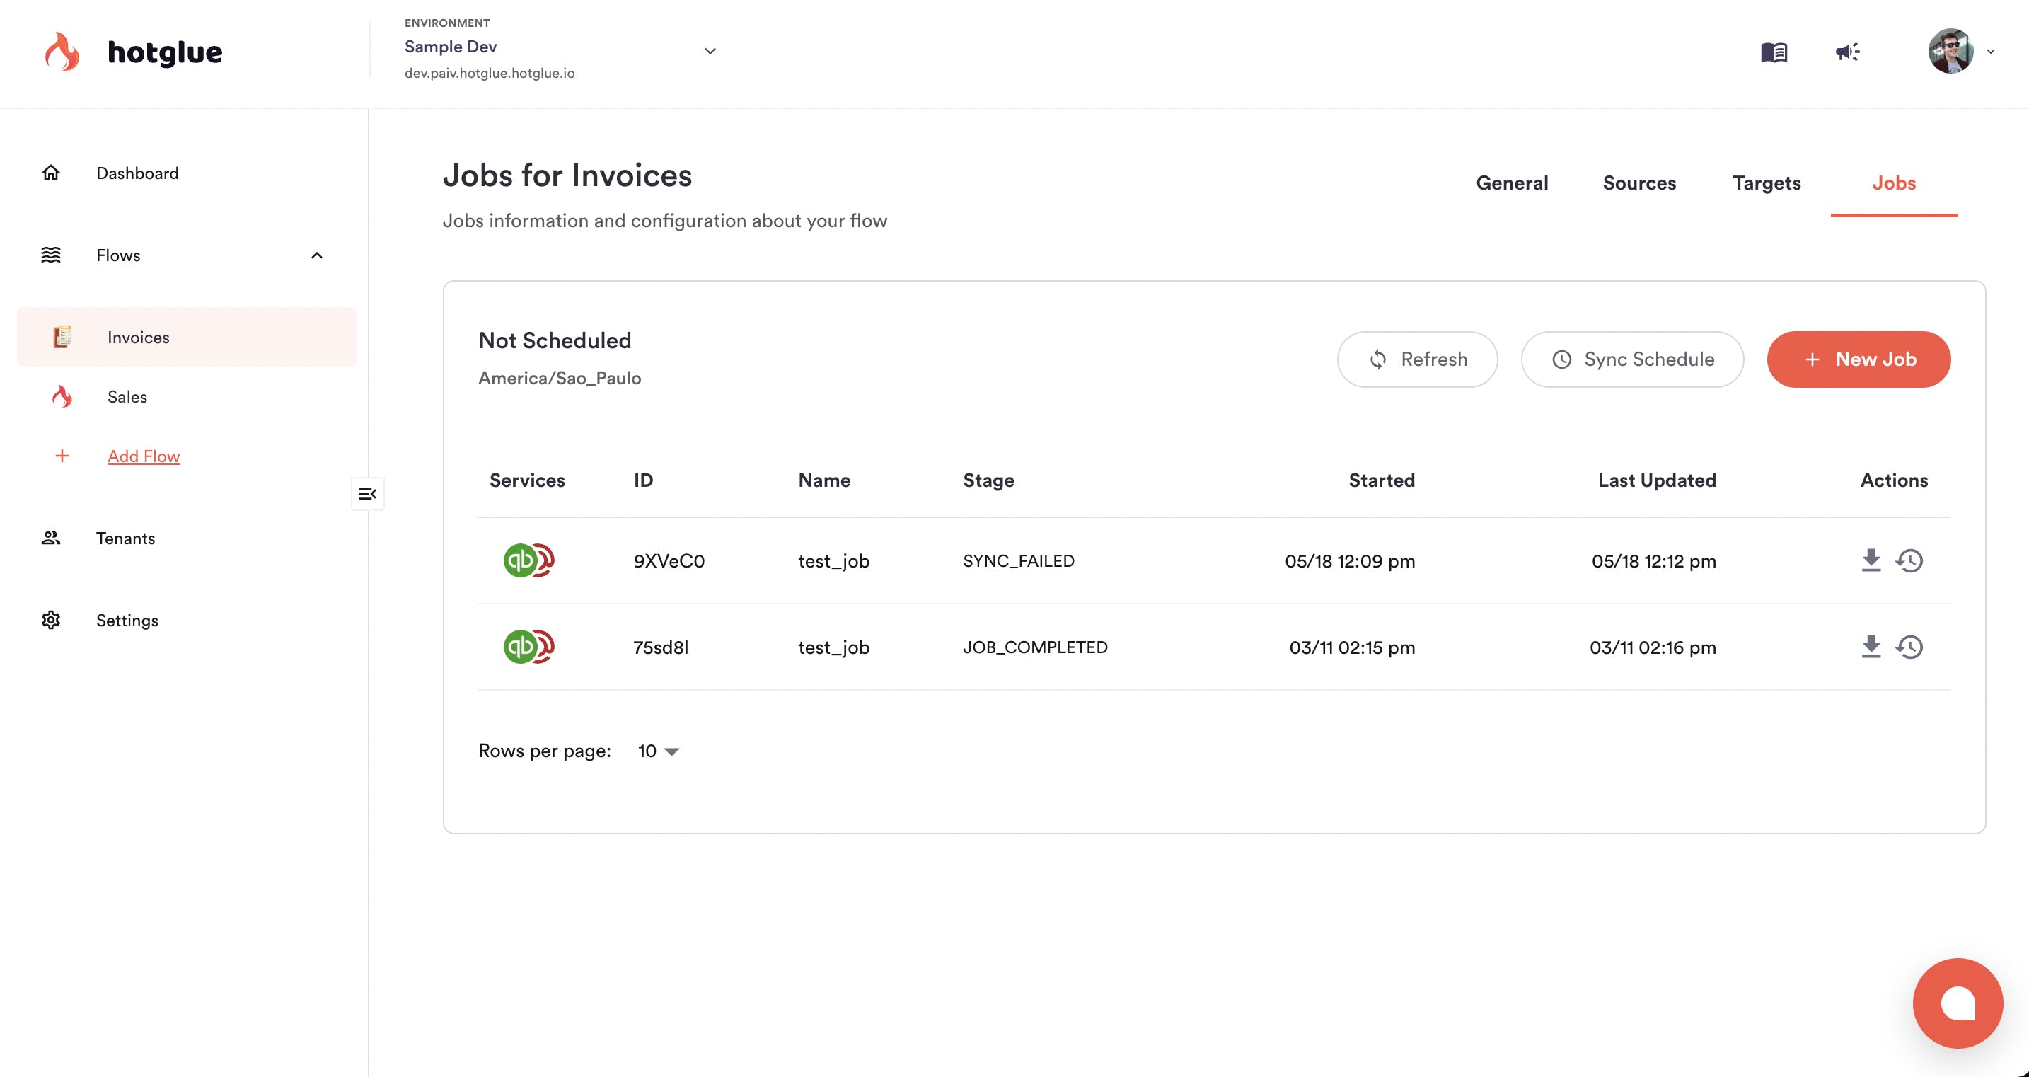Download files for job 9XVeC0
The width and height of the screenshot is (2029, 1077).
(x=1871, y=560)
